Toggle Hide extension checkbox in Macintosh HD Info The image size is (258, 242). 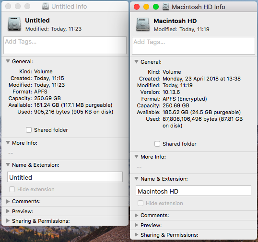pos(141,203)
